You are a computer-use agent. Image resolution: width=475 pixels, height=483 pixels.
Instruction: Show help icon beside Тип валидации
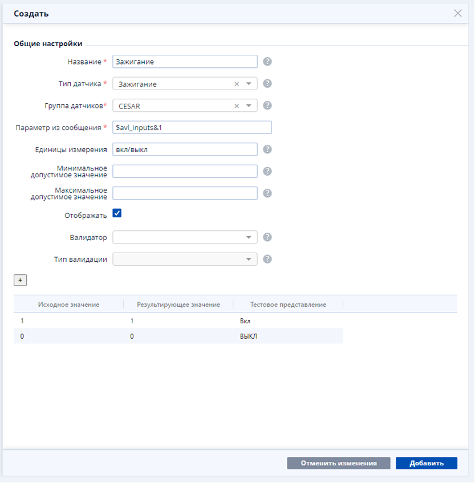(267, 259)
